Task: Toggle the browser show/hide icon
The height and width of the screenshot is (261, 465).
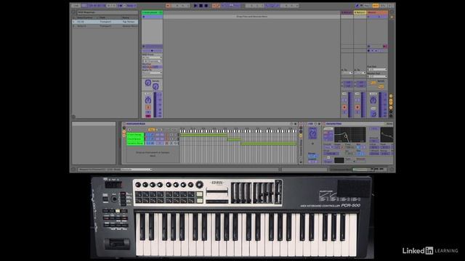Action: tap(74, 12)
